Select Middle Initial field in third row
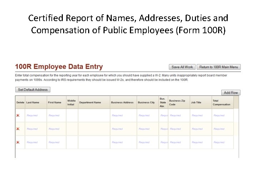Screen dimensions: 257x193 (72, 142)
